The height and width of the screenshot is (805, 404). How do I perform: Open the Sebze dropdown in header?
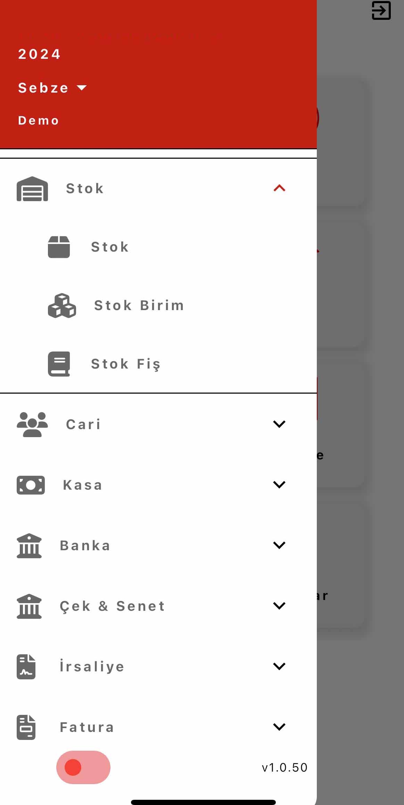click(x=52, y=88)
